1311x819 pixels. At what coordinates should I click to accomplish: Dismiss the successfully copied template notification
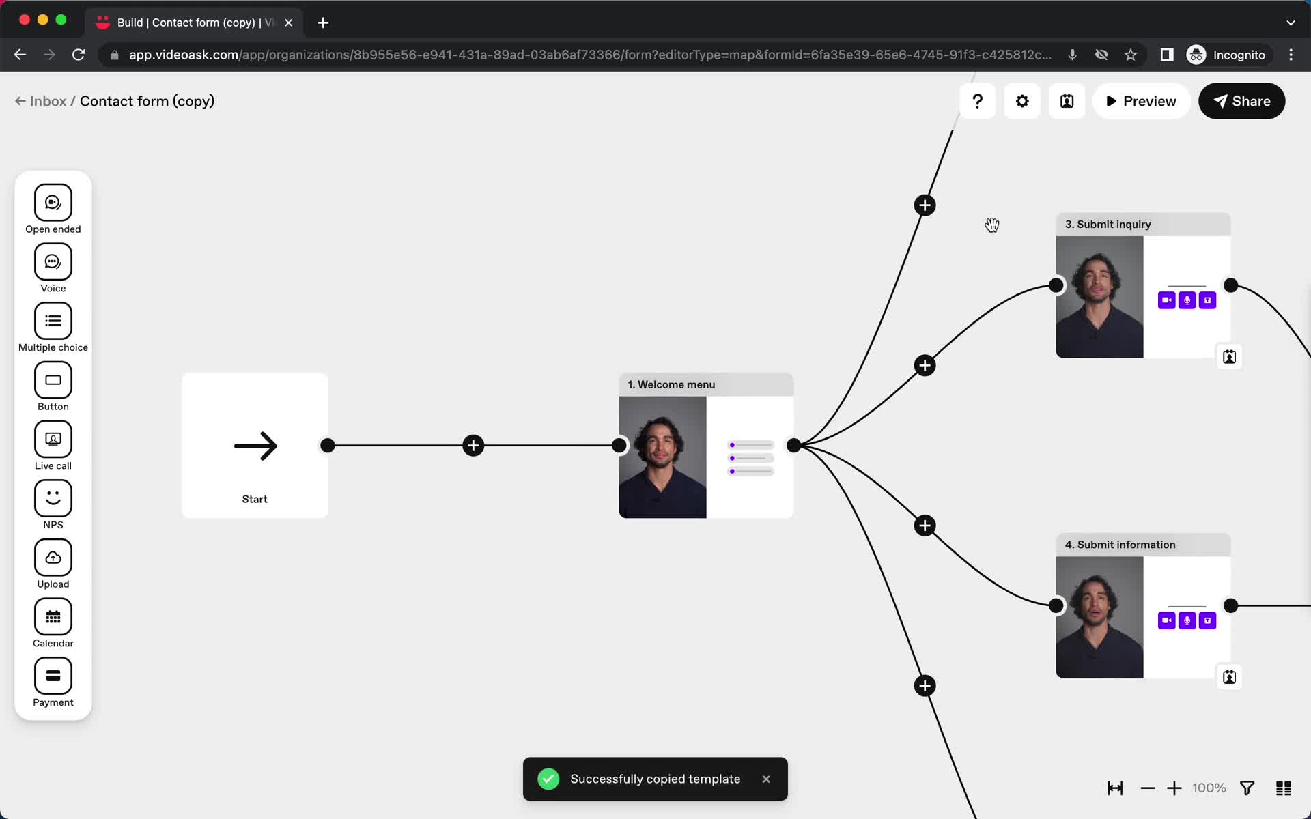point(765,779)
